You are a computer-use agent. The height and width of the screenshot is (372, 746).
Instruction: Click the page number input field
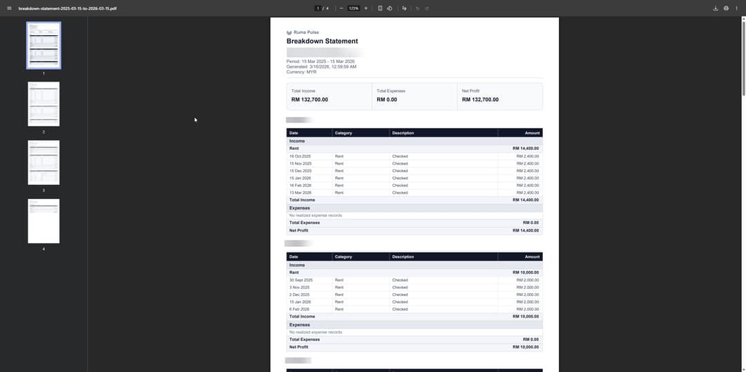pos(318,8)
